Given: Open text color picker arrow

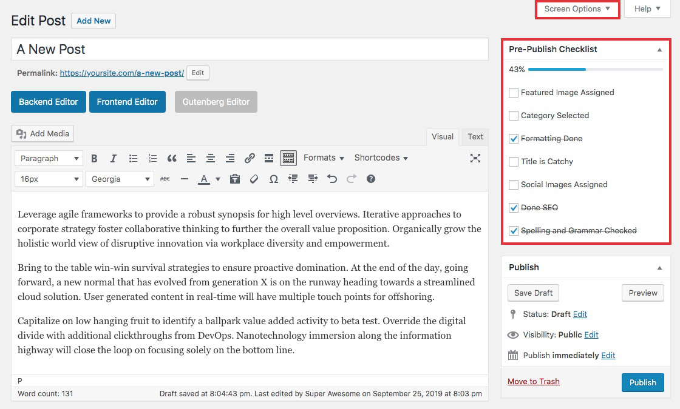Looking at the screenshot, I should point(218,179).
